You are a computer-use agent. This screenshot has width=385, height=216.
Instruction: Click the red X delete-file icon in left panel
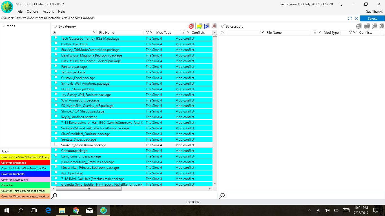coord(214,26)
